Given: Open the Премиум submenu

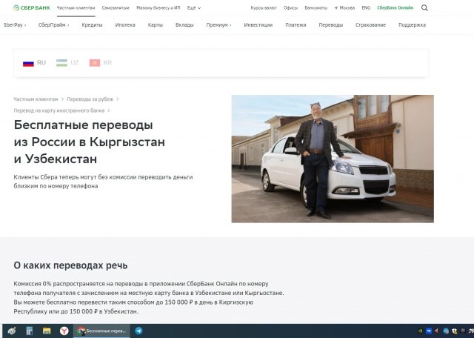Looking at the screenshot, I should pyautogui.click(x=218, y=25).
